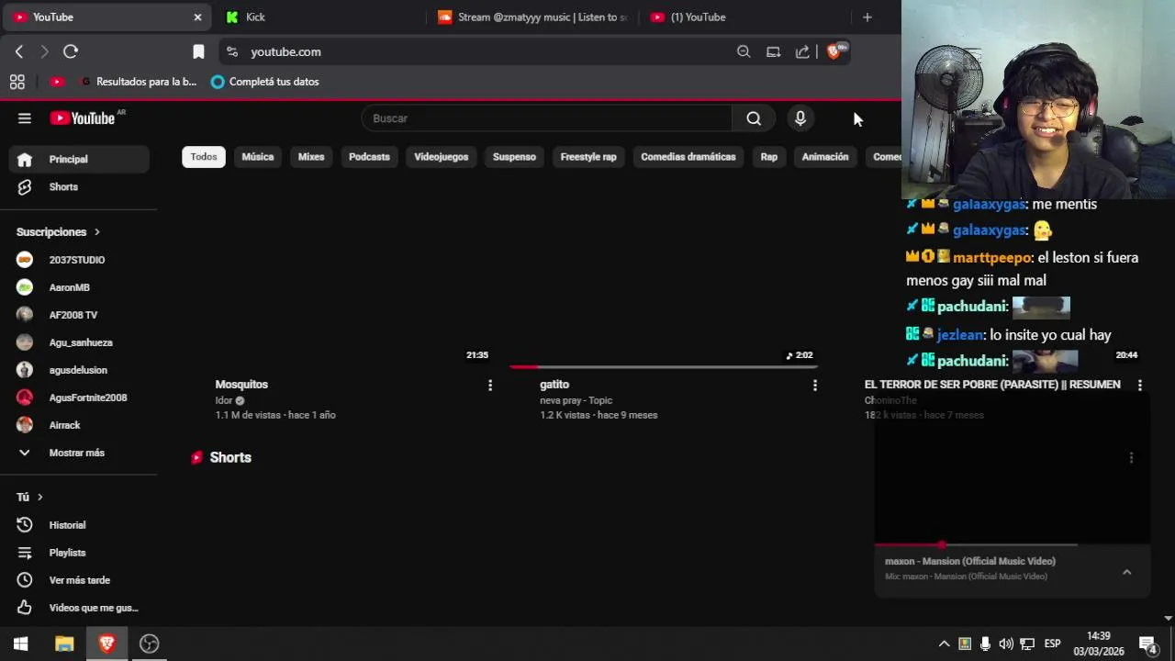Select the Freestyle rap chip
This screenshot has height=661, width=1175.
click(588, 157)
